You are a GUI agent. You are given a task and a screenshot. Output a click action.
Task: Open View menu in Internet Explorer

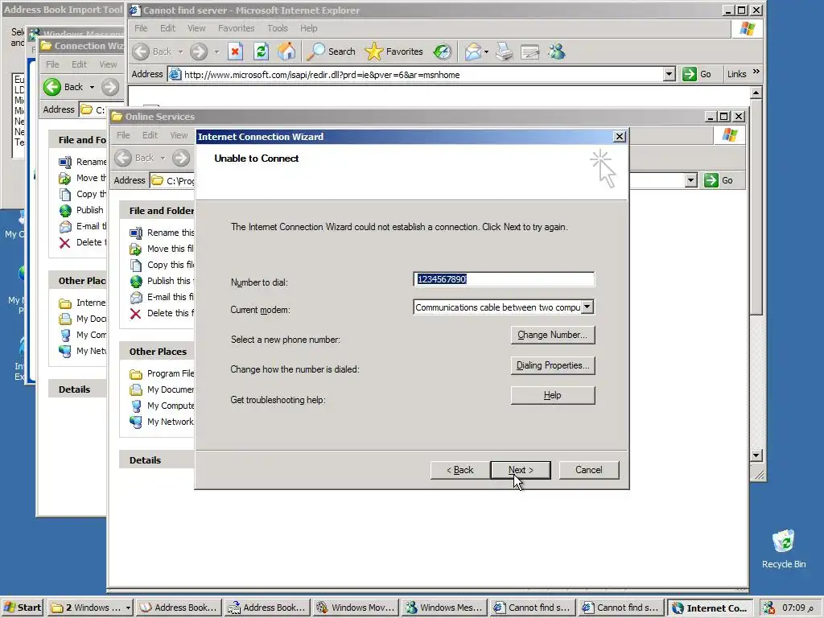click(x=196, y=28)
